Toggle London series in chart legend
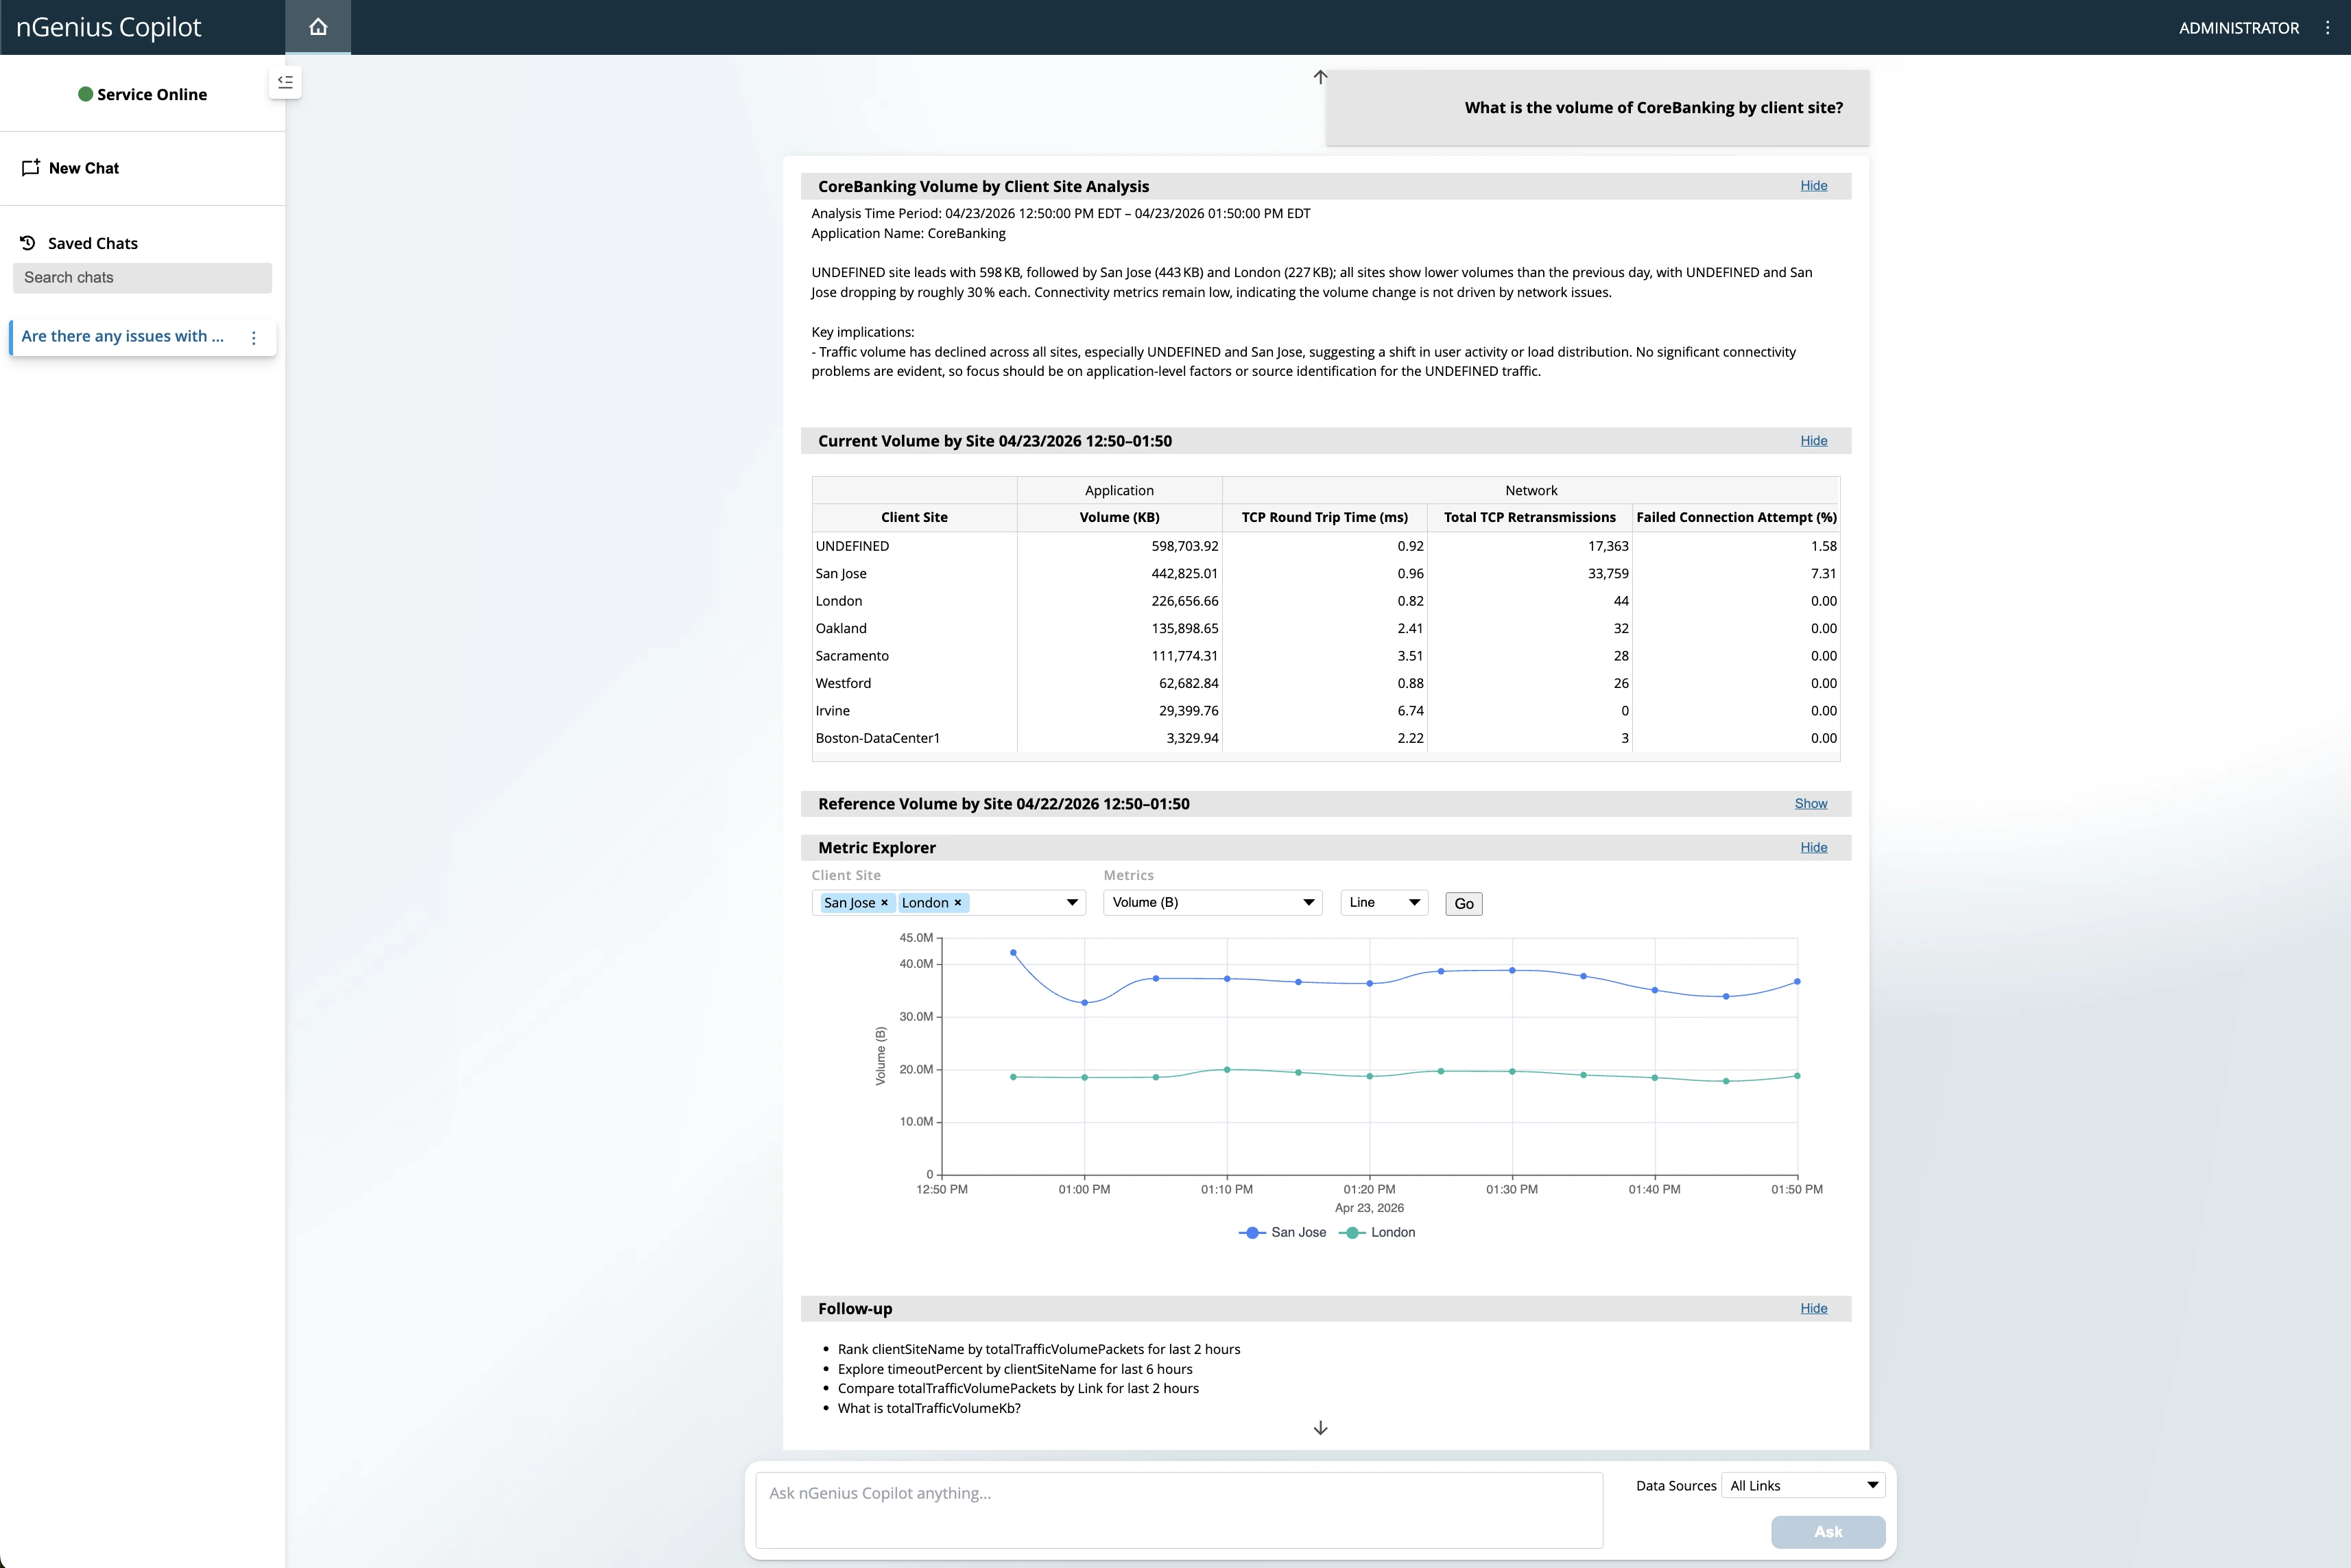 pos(1377,1232)
